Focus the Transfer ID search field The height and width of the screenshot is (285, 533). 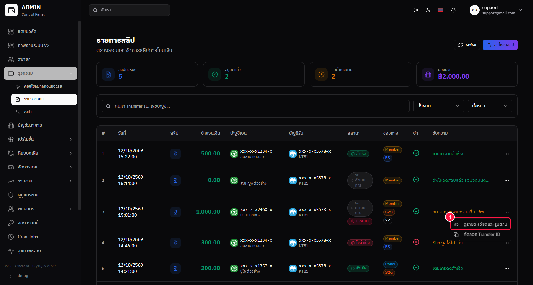pos(256,106)
